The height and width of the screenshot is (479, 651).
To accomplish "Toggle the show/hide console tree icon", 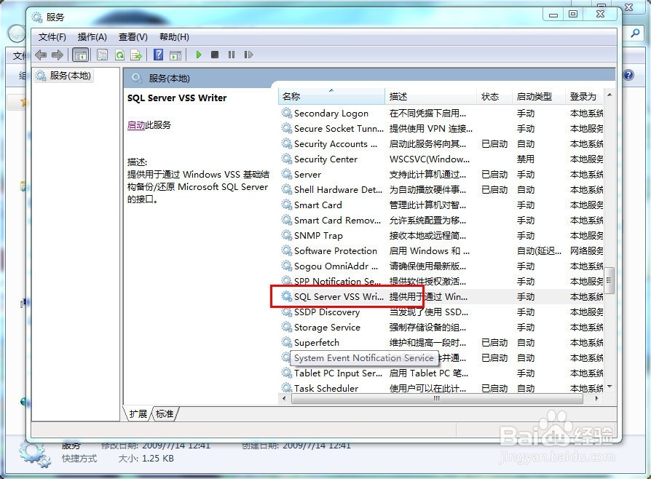I will [80, 55].
